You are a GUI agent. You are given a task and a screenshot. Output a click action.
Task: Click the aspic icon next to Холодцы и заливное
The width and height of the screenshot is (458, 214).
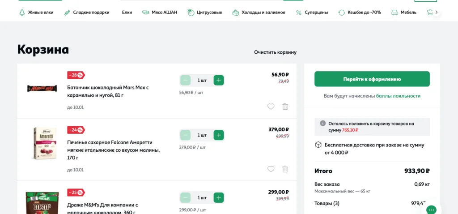[235, 13]
